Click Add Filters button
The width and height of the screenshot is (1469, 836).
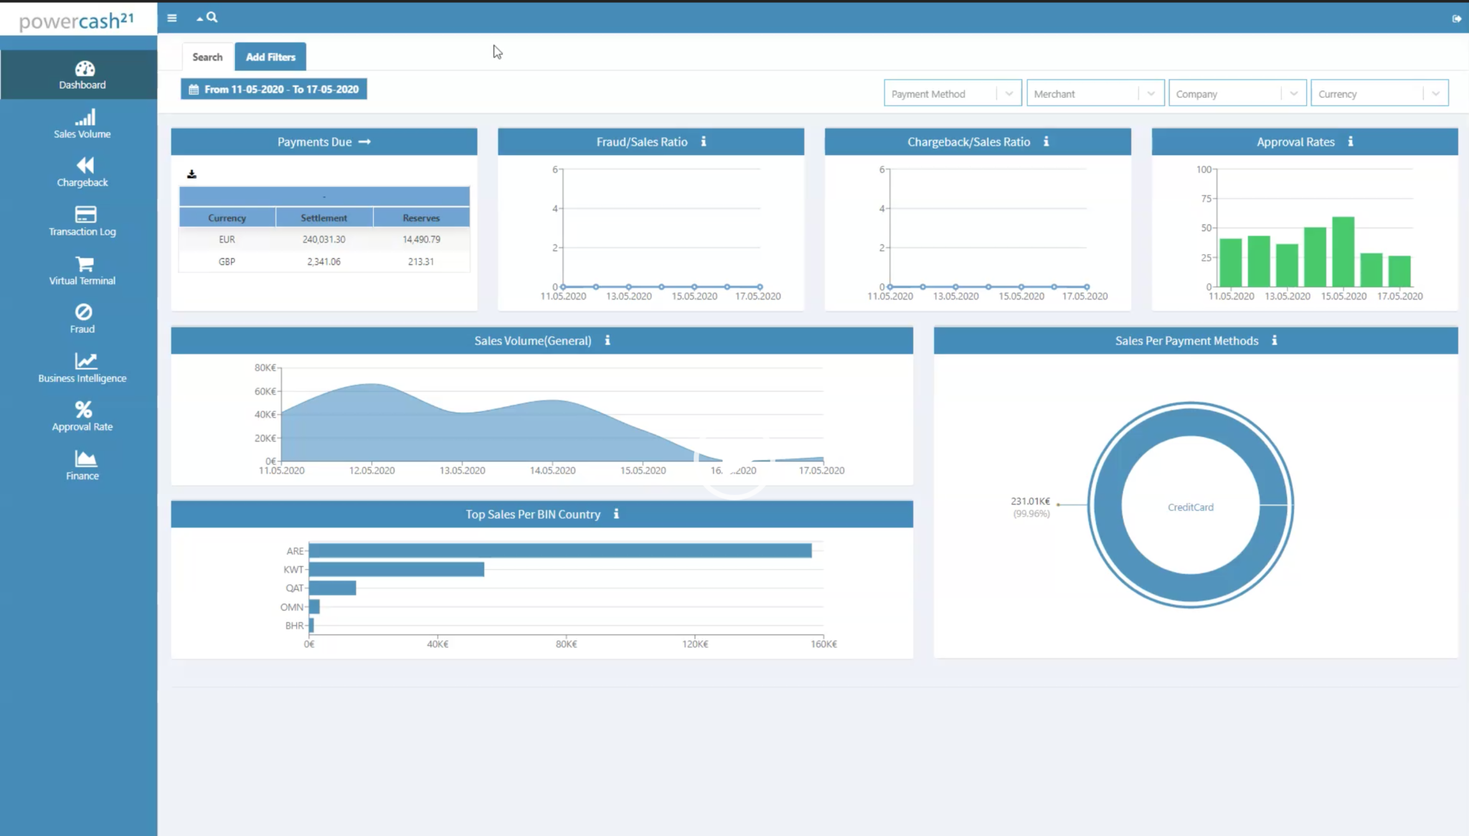pyautogui.click(x=270, y=57)
